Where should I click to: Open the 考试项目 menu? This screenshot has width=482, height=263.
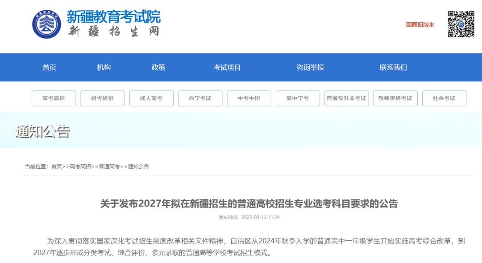(226, 67)
